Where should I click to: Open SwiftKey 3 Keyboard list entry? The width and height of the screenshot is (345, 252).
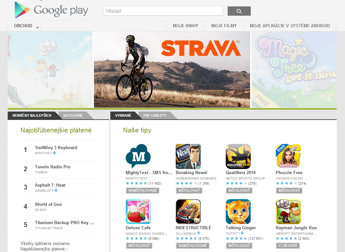click(59, 150)
